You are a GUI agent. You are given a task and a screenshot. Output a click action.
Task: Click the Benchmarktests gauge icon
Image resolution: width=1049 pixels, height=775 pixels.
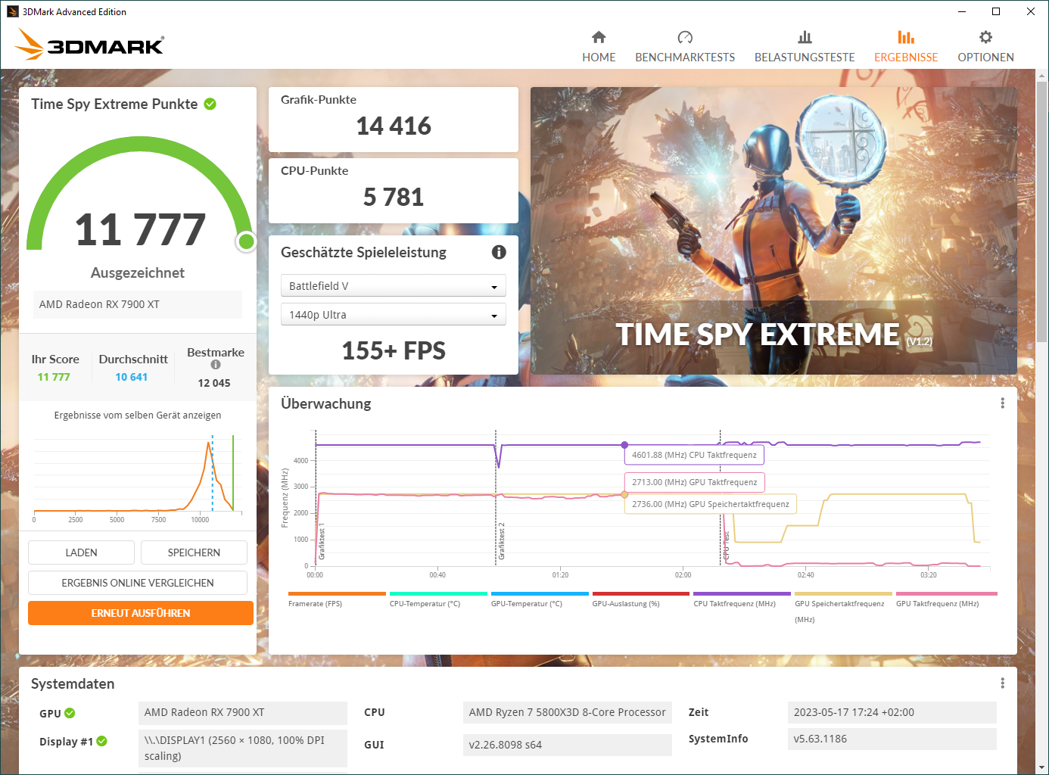point(685,37)
